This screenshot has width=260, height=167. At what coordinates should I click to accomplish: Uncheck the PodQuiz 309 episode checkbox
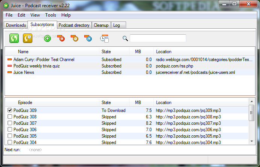point(10,111)
